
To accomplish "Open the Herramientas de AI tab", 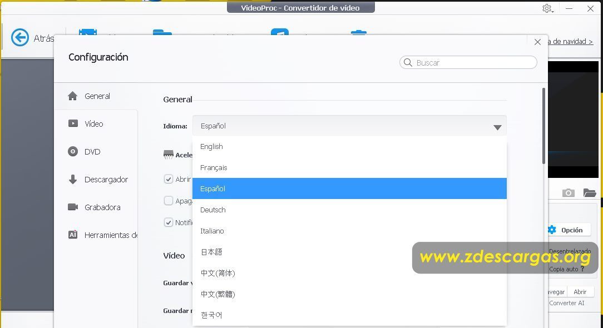I will (96, 235).
